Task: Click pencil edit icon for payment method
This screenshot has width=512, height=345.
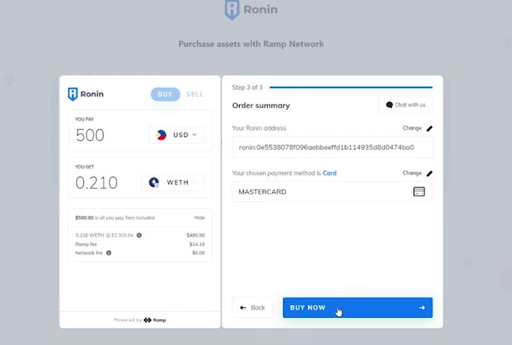Action: point(429,173)
